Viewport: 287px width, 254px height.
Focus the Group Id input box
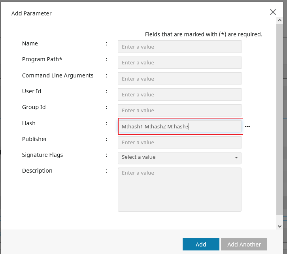point(179,110)
